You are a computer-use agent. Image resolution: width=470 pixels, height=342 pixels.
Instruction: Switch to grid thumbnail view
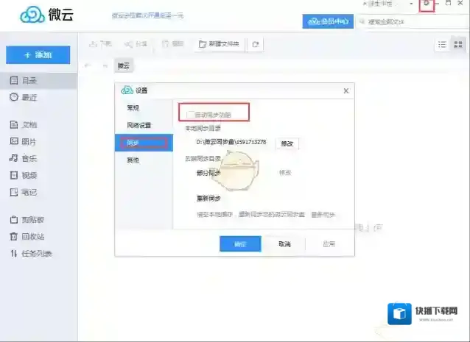tap(458, 44)
